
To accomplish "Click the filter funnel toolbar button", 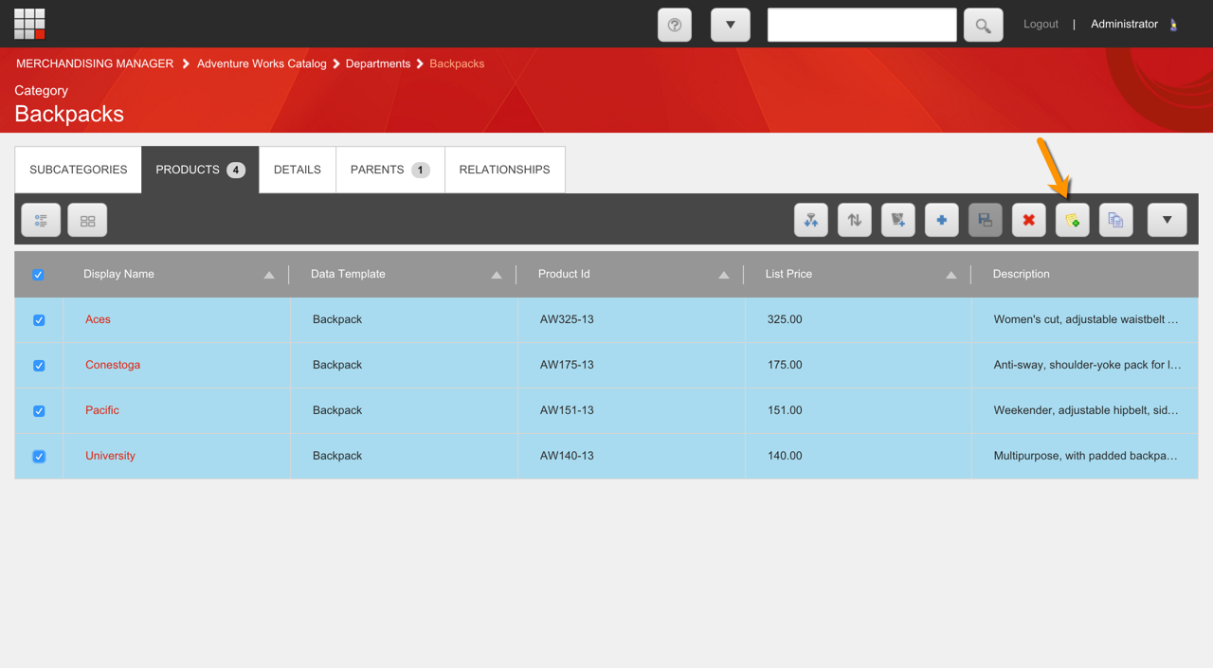I will (x=811, y=220).
